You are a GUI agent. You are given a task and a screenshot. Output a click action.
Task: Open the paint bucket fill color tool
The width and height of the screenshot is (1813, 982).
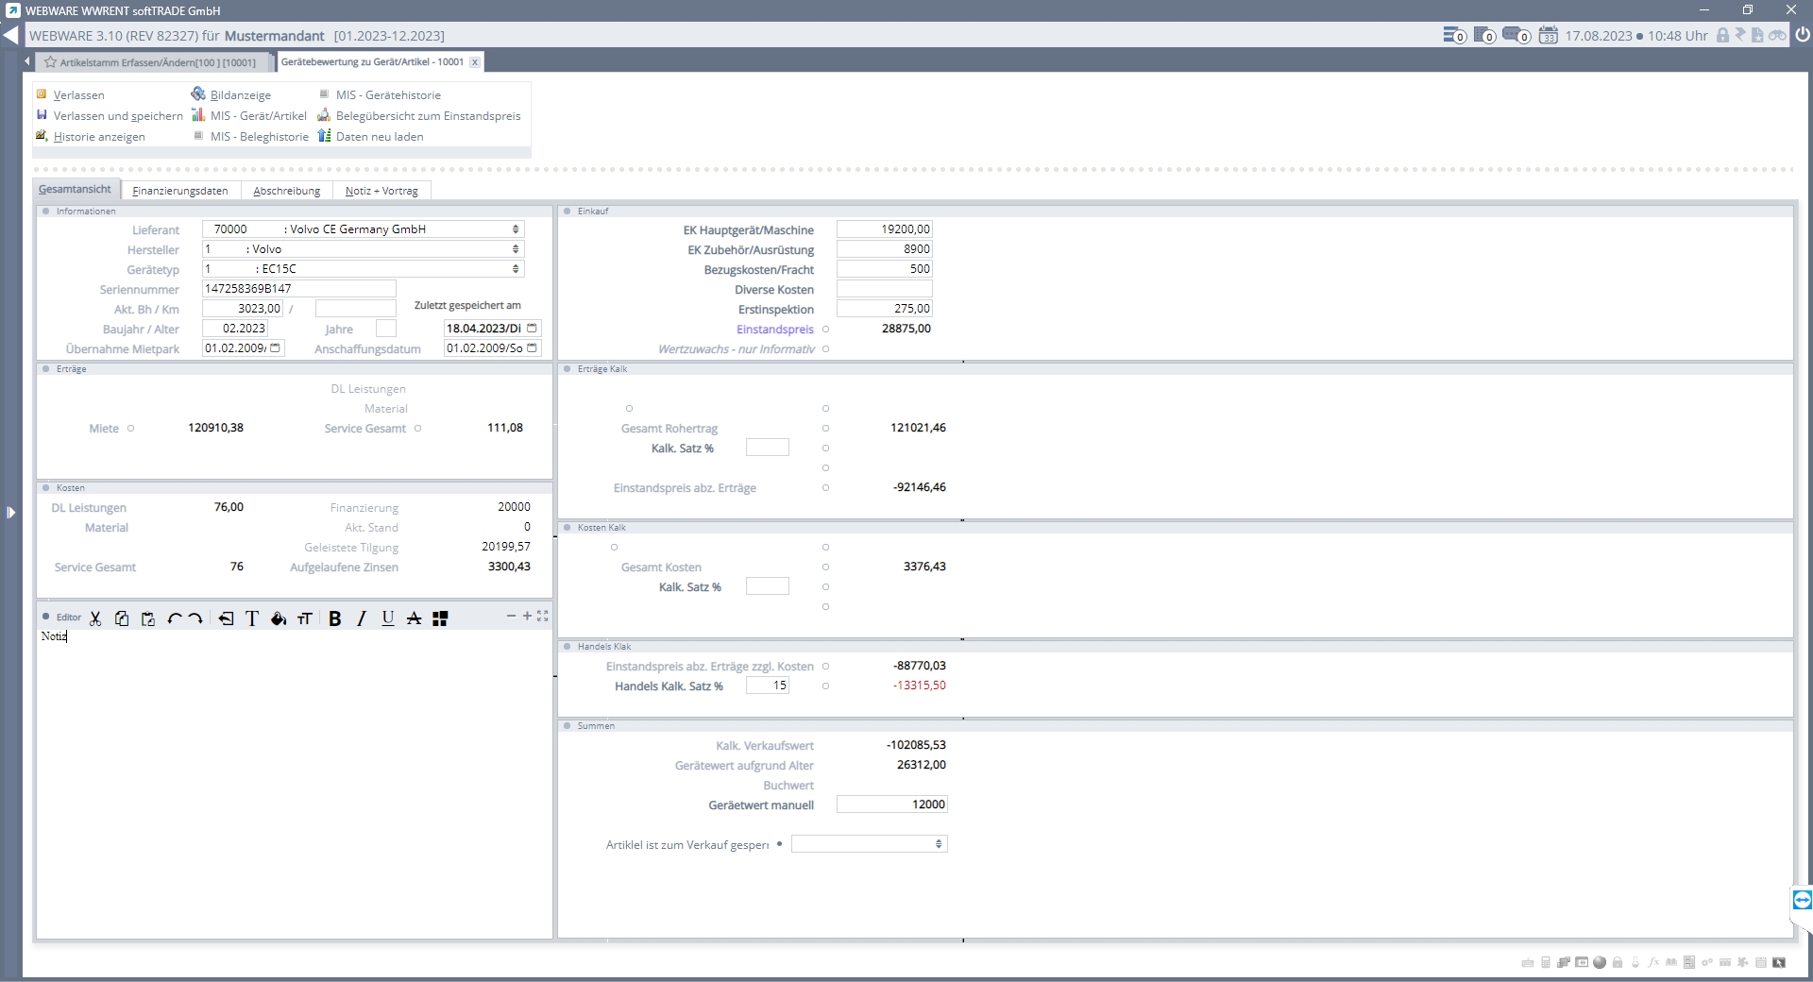tap(279, 618)
